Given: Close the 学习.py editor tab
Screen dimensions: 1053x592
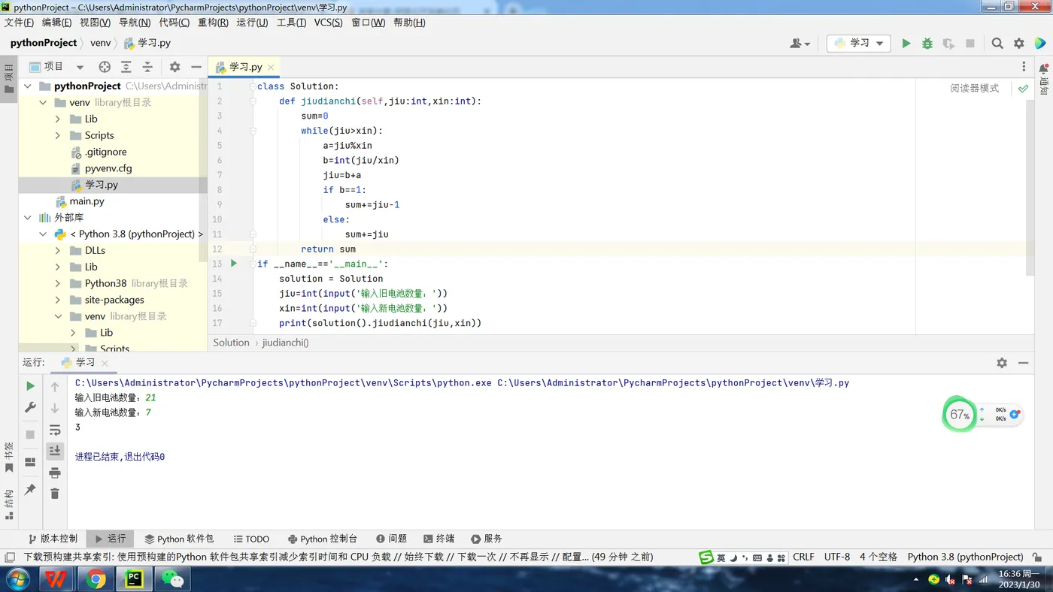Looking at the screenshot, I should [x=271, y=68].
